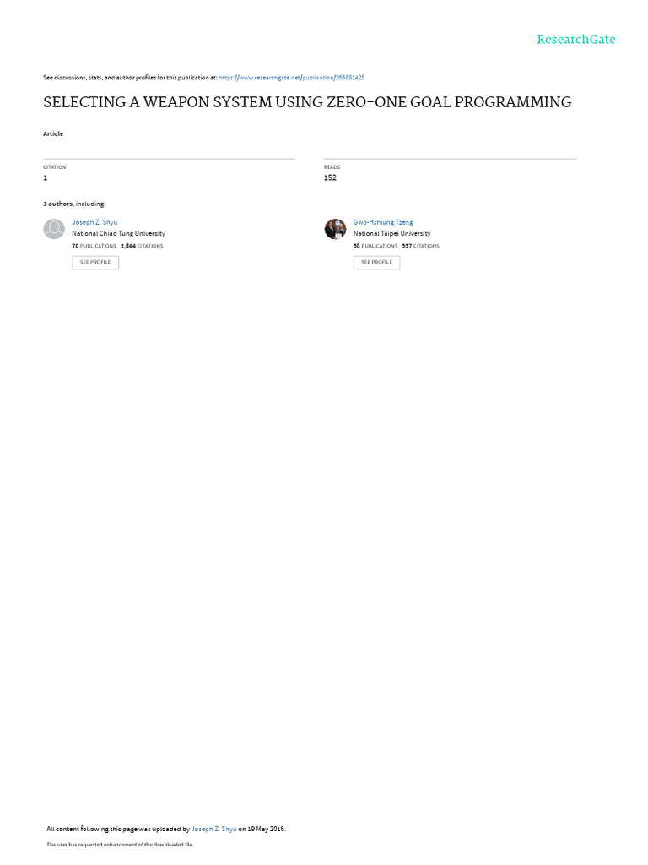Click the ResearchGate logo
648x865 pixels.
(x=575, y=40)
